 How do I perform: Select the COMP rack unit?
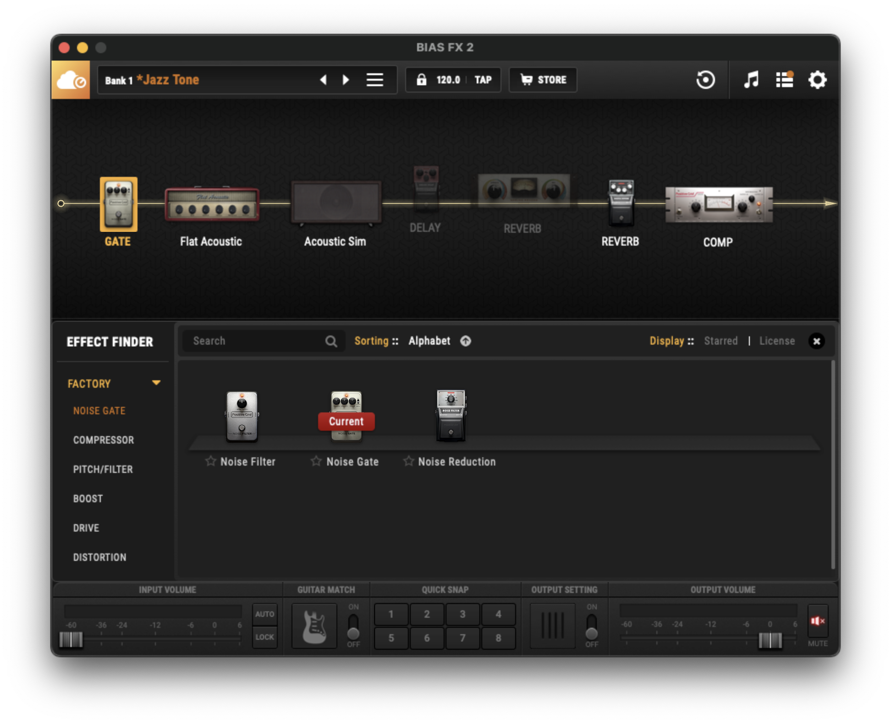point(719,205)
